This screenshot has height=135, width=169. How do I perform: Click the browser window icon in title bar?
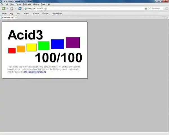1,1
